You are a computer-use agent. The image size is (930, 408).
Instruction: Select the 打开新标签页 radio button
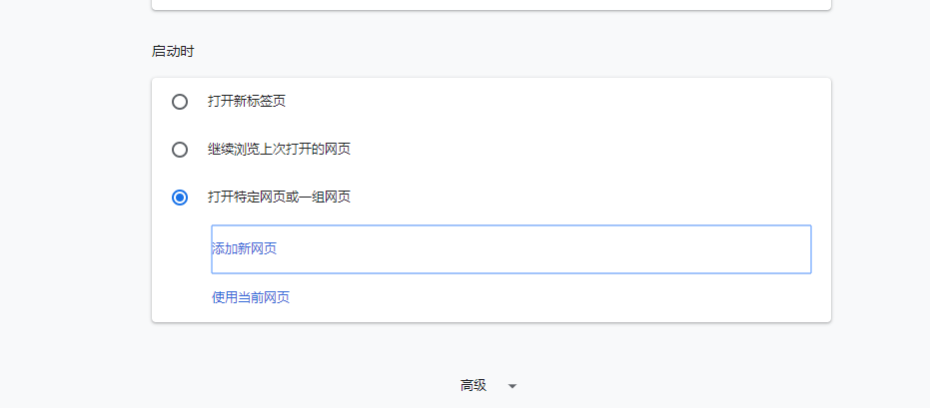[180, 102]
